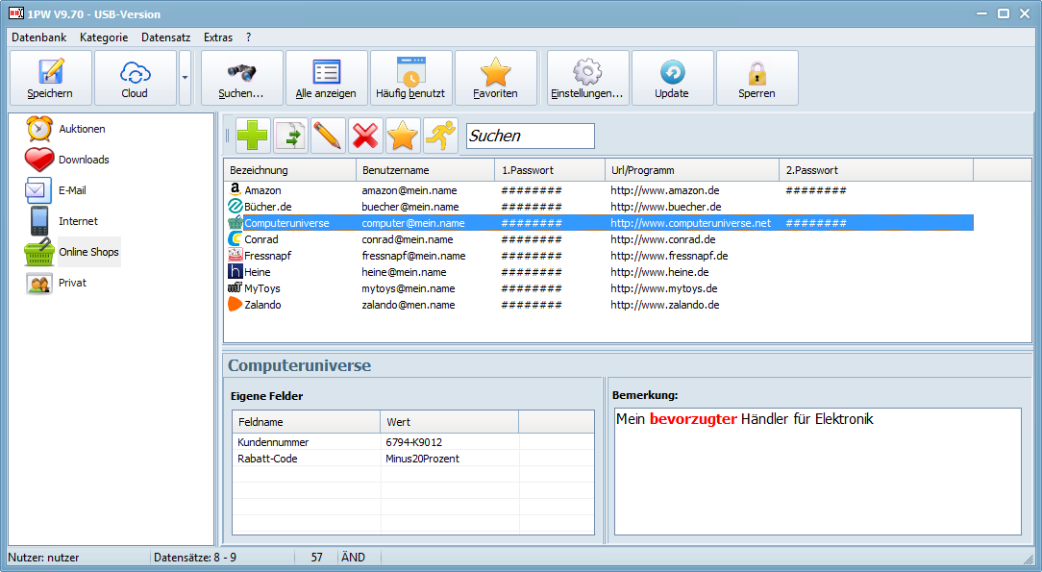Click Wert column header in Eigene Felder
This screenshot has width=1042, height=572.
[x=449, y=422]
